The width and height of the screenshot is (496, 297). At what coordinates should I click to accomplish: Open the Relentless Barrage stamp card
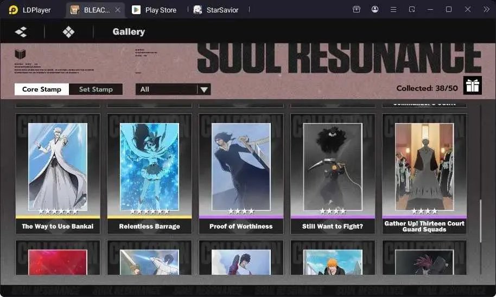pos(150,174)
